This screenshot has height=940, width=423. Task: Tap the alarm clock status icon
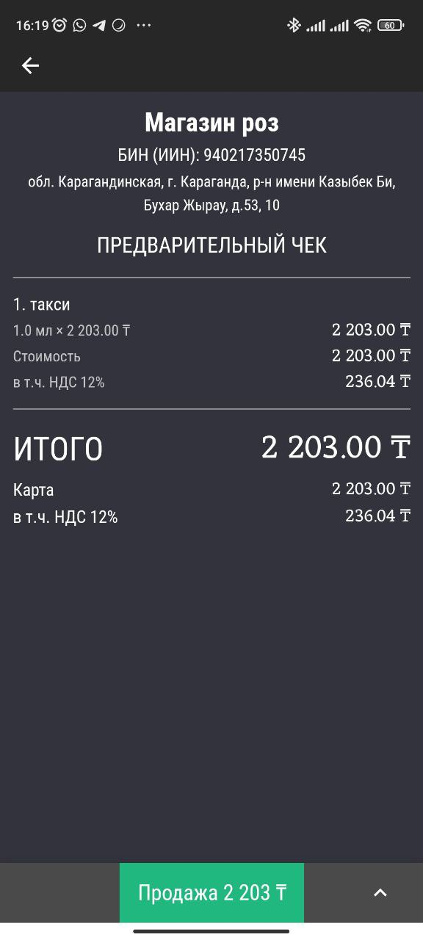pos(59,25)
